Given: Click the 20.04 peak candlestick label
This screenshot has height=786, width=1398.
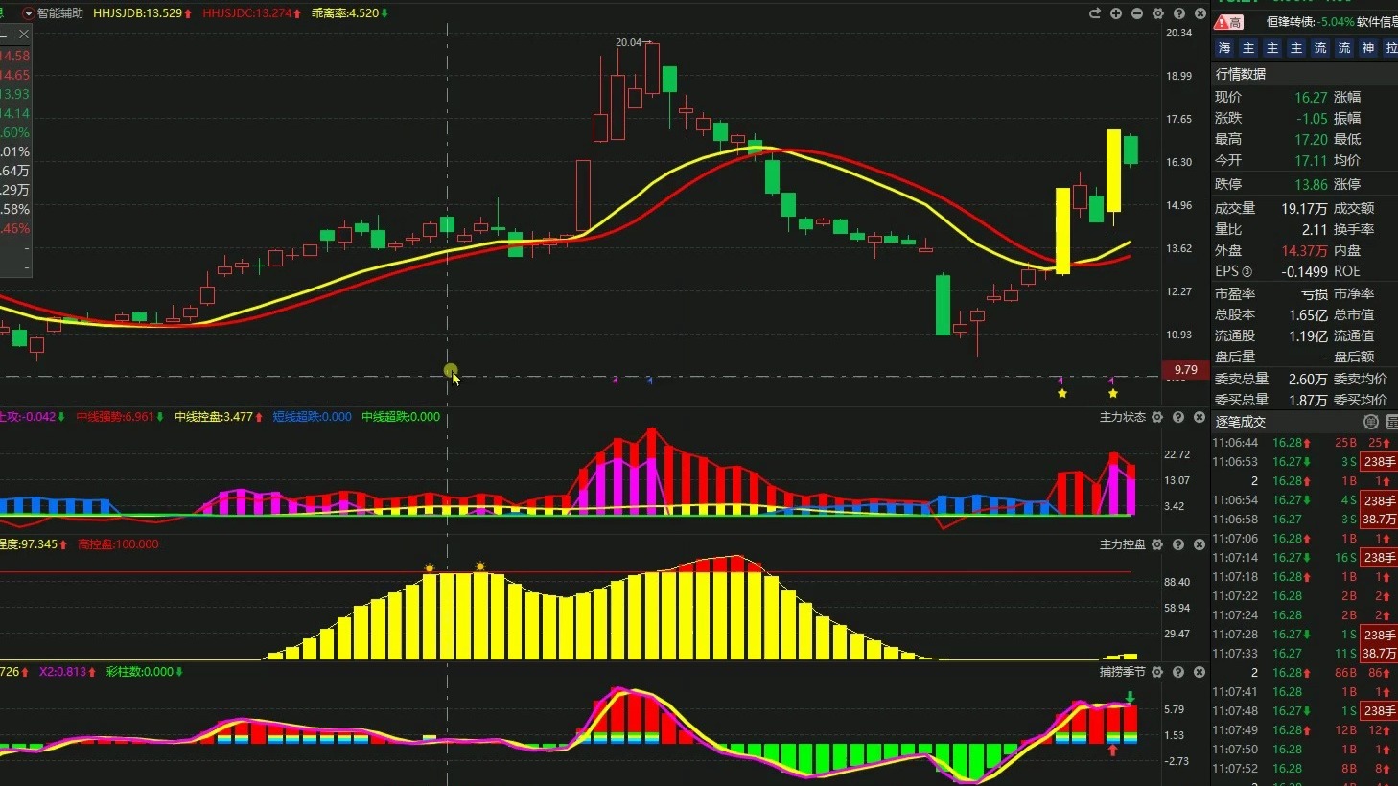Looking at the screenshot, I should [629, 42].
